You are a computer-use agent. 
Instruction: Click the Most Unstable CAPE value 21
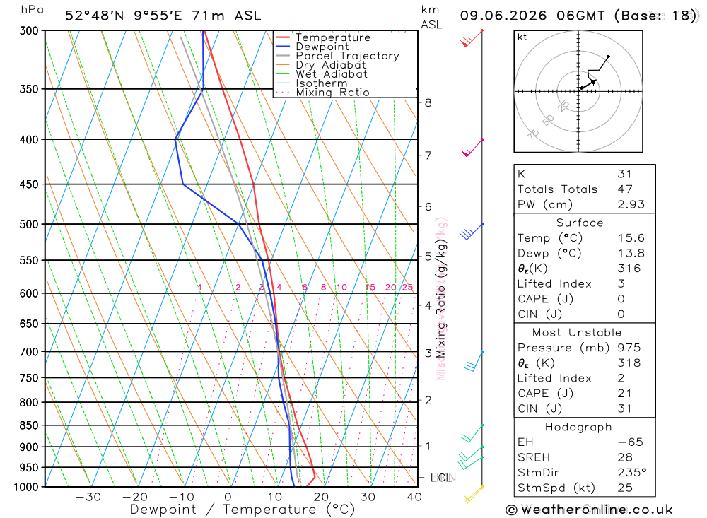coord(624,394)
